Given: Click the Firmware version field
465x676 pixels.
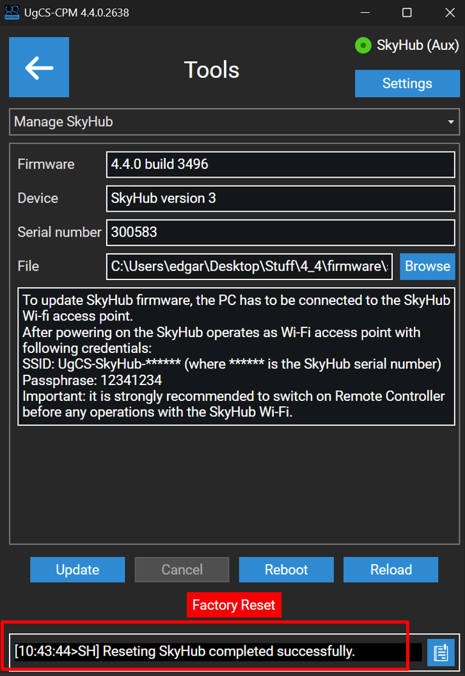Looking at the screenshot, I should pos(280,164).
